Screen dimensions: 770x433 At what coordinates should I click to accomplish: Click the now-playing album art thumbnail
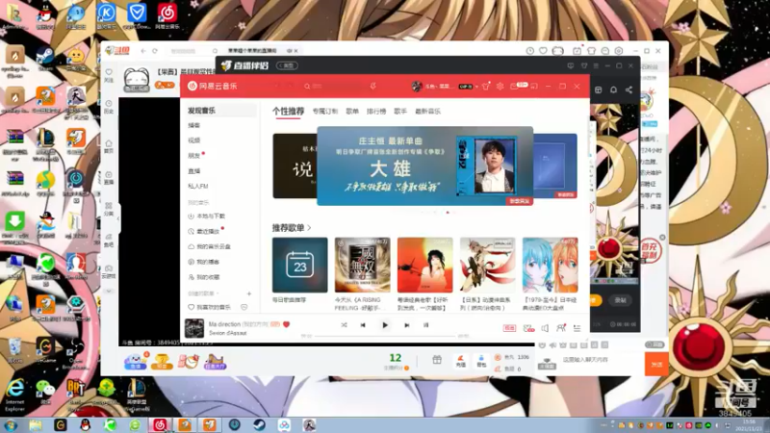[194, 328]
